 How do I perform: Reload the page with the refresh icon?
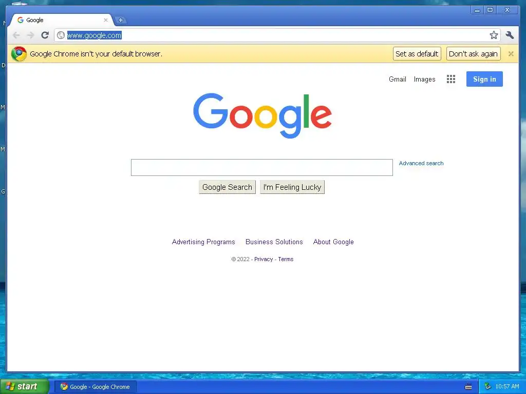pyautogui.click(x=45, y=35)
